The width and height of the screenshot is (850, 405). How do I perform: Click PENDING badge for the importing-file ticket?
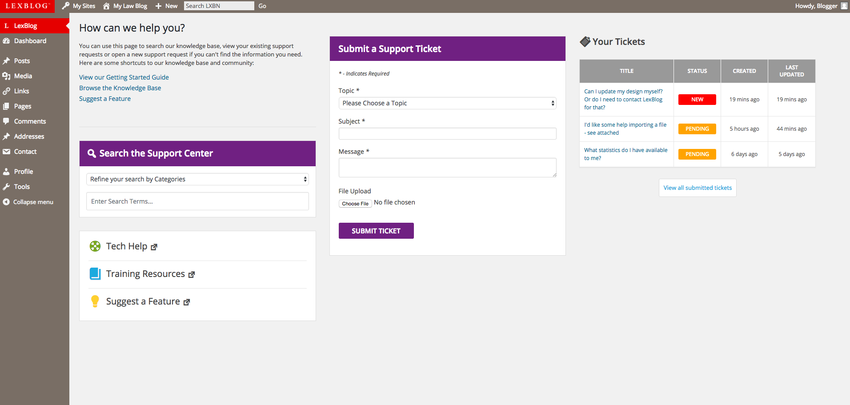697,129
